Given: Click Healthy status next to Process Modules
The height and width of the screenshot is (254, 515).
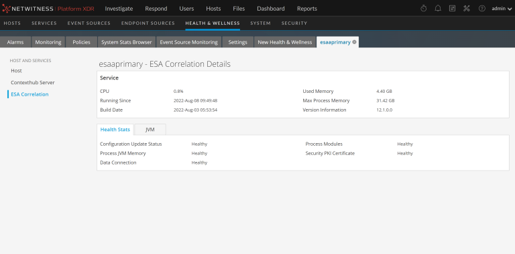Looking at the screenshot, I should (x=405, y=144).
